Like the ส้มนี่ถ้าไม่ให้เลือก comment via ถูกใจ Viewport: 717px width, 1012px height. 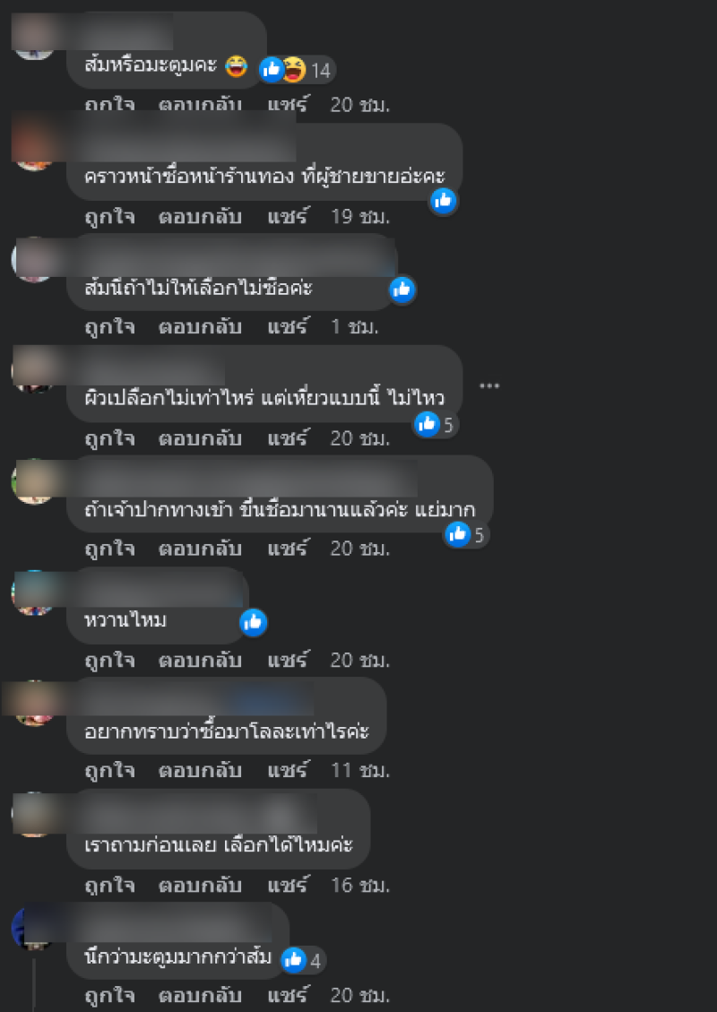coord(109,327)
